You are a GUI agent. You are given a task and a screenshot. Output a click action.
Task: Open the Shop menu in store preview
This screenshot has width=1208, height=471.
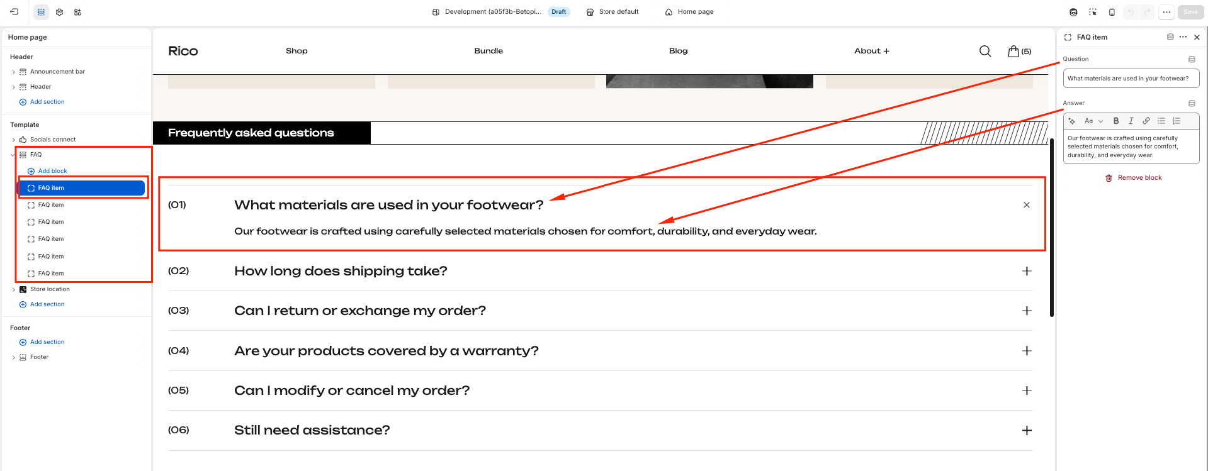[x=296, y=51]
